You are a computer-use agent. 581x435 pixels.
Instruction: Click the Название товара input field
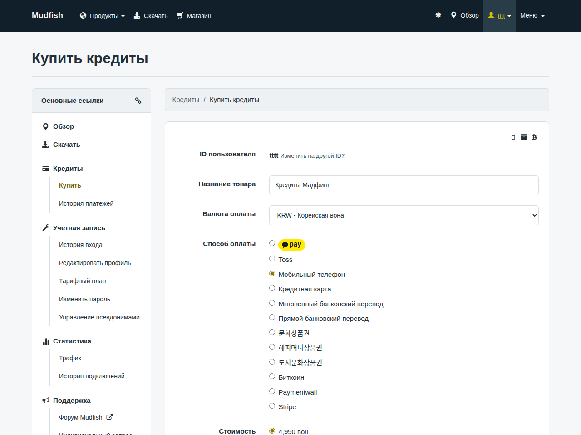pyautogui.click(x=404, y=185)
